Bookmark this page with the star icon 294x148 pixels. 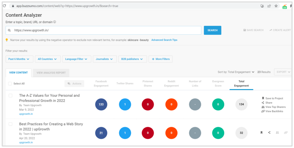pos(276,6)
